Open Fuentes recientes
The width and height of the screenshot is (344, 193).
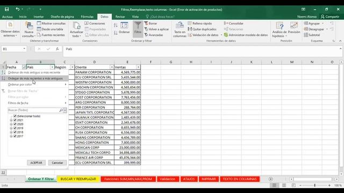tap(51, 35)
